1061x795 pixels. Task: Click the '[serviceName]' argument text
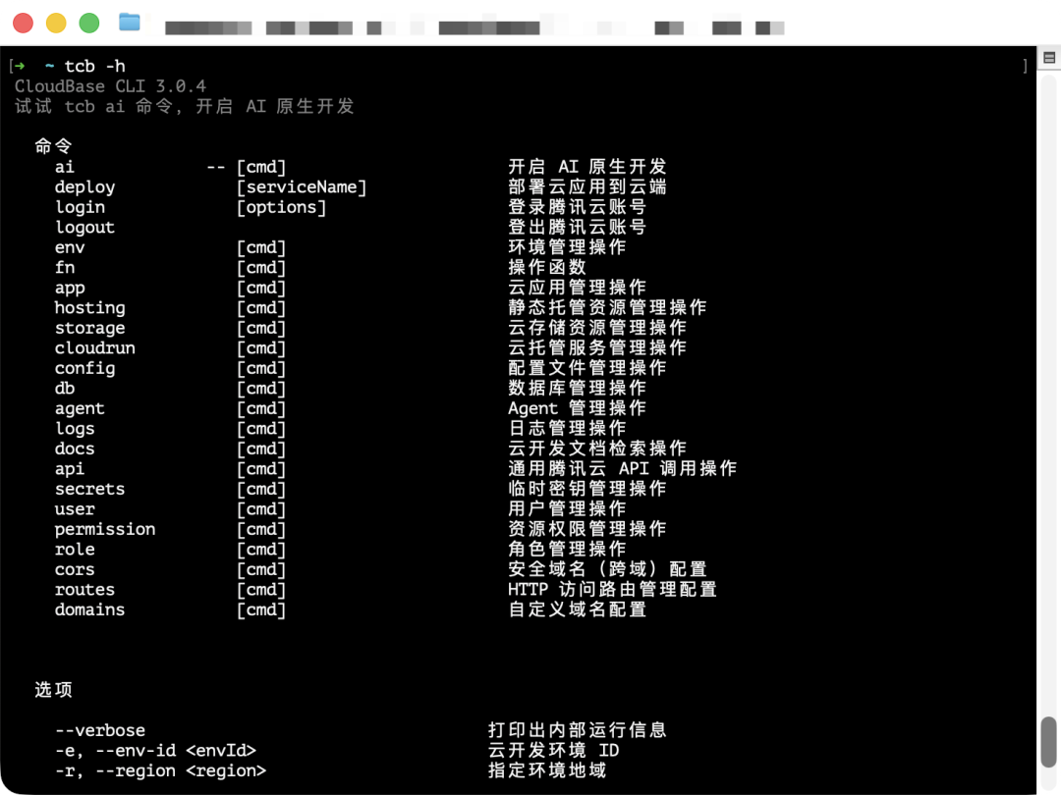[x=302, y=187]
